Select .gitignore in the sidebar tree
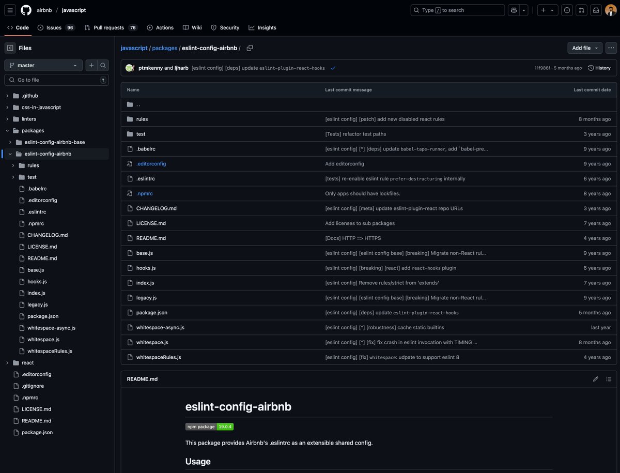Screen dimensions: 620x473 pos(33,386)
